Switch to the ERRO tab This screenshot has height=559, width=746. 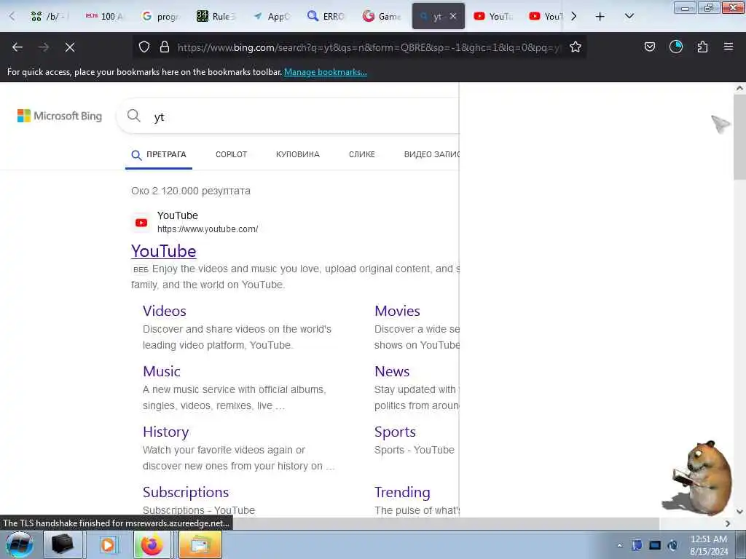tap(326, 16)
